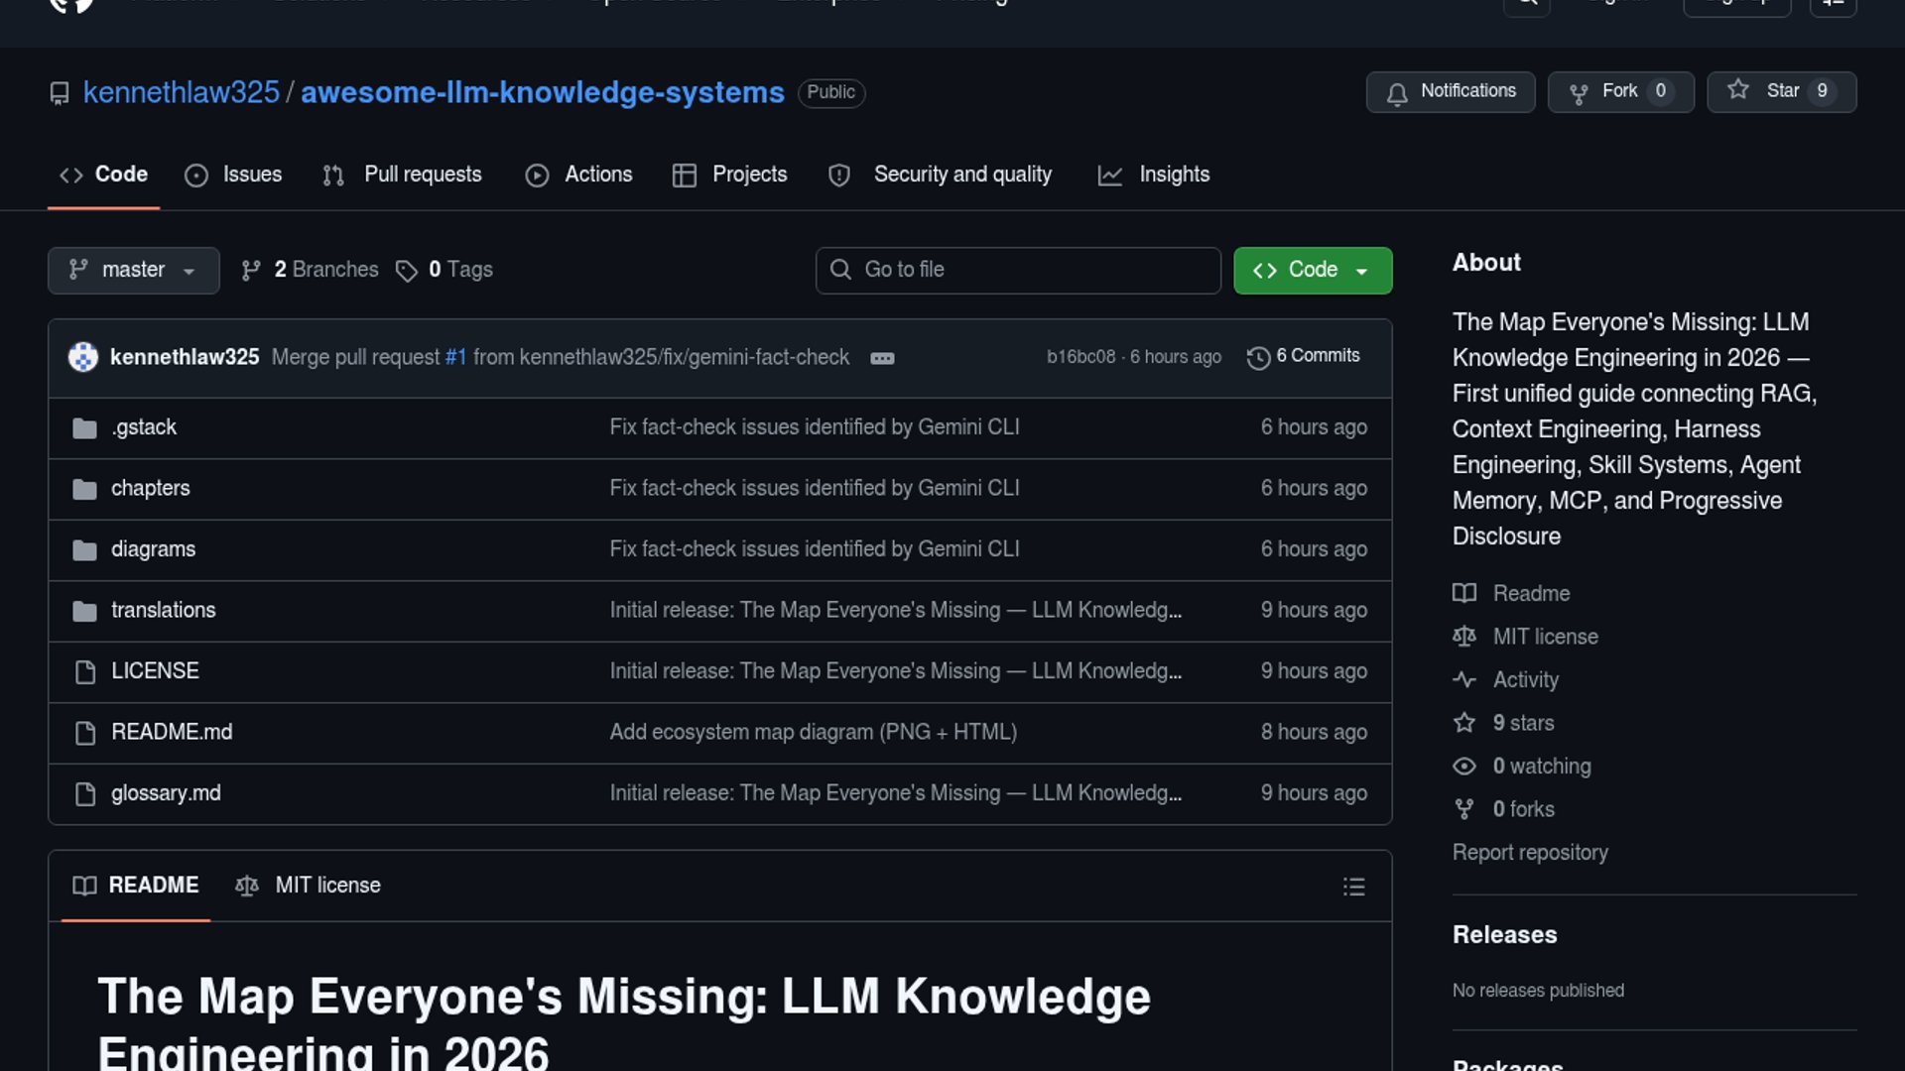Select the MIT license tab in README

(309, 886)
